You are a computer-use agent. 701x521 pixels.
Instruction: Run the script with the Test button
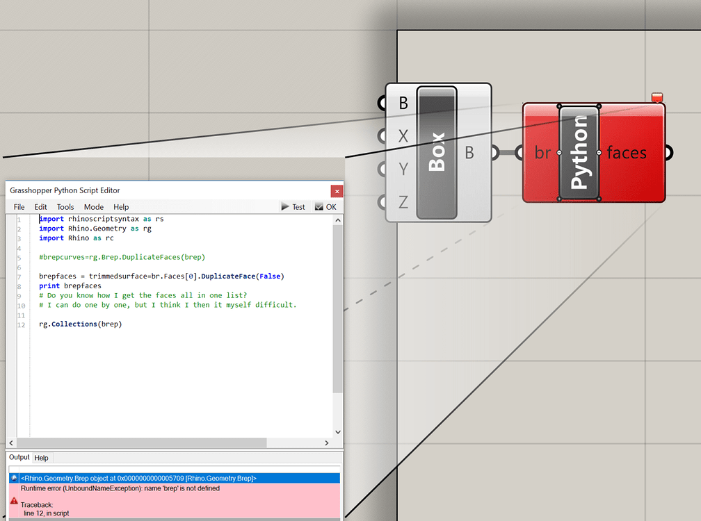pyautogui.click(x=293, y=207)
